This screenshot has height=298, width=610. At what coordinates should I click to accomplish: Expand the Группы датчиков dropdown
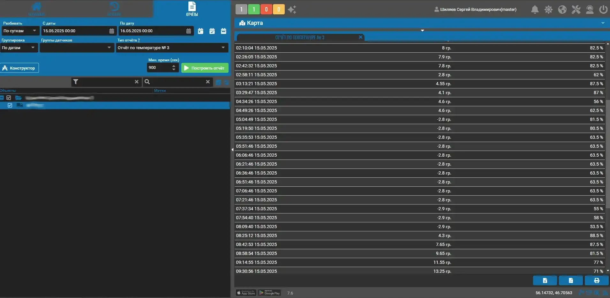point(77,48)
